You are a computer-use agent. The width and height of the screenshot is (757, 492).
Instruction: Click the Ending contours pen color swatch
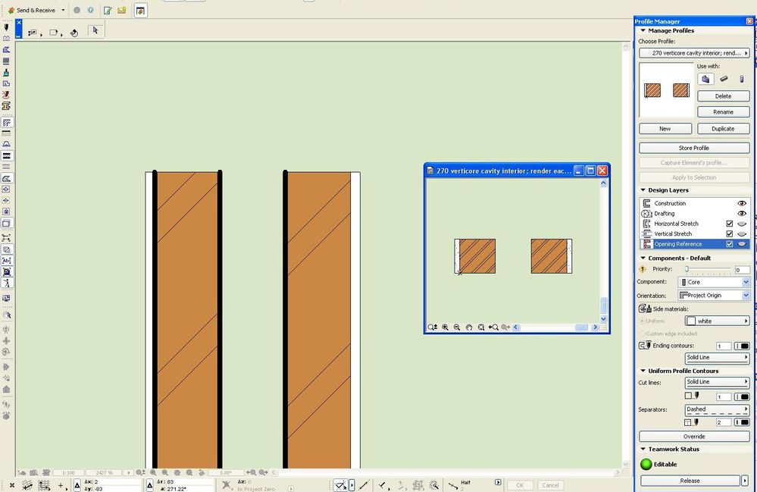(x=742, y=346)
